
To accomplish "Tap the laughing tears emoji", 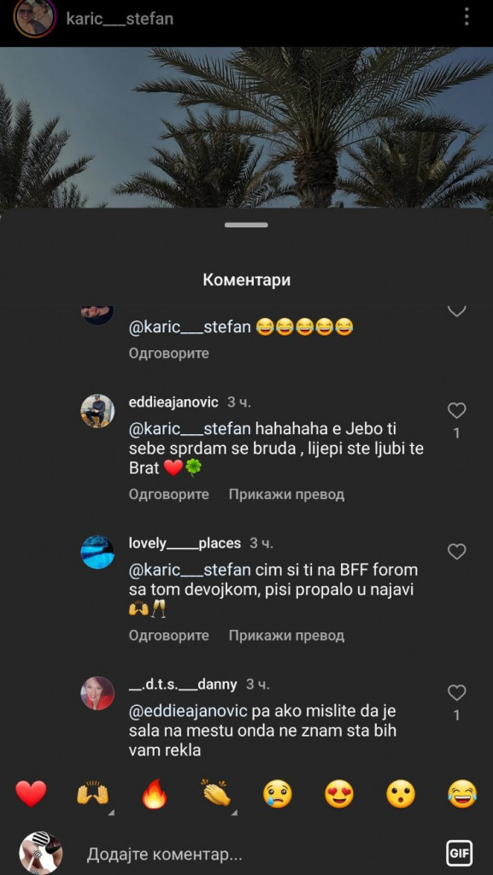I will point(462,794).
